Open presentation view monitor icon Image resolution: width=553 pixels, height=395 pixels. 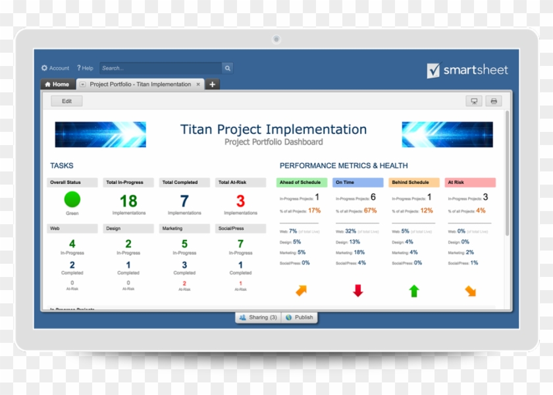click(474, 101)
